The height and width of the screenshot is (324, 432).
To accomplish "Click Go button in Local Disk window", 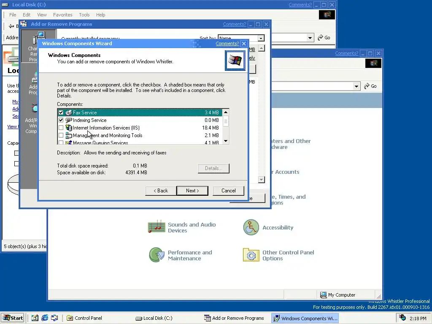I will (324, 38).
